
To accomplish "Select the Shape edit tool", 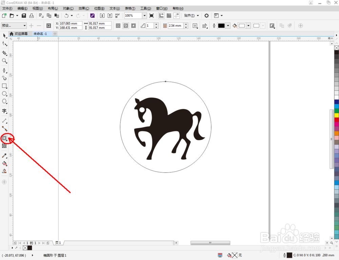I will [4, 44].
